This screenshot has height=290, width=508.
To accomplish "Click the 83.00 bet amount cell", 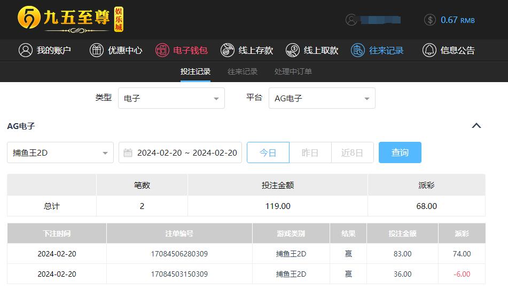I will 402,254.
